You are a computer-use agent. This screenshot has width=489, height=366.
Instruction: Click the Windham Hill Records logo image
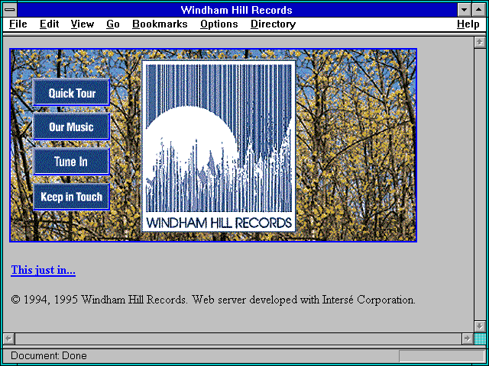[x=219, y=146]
